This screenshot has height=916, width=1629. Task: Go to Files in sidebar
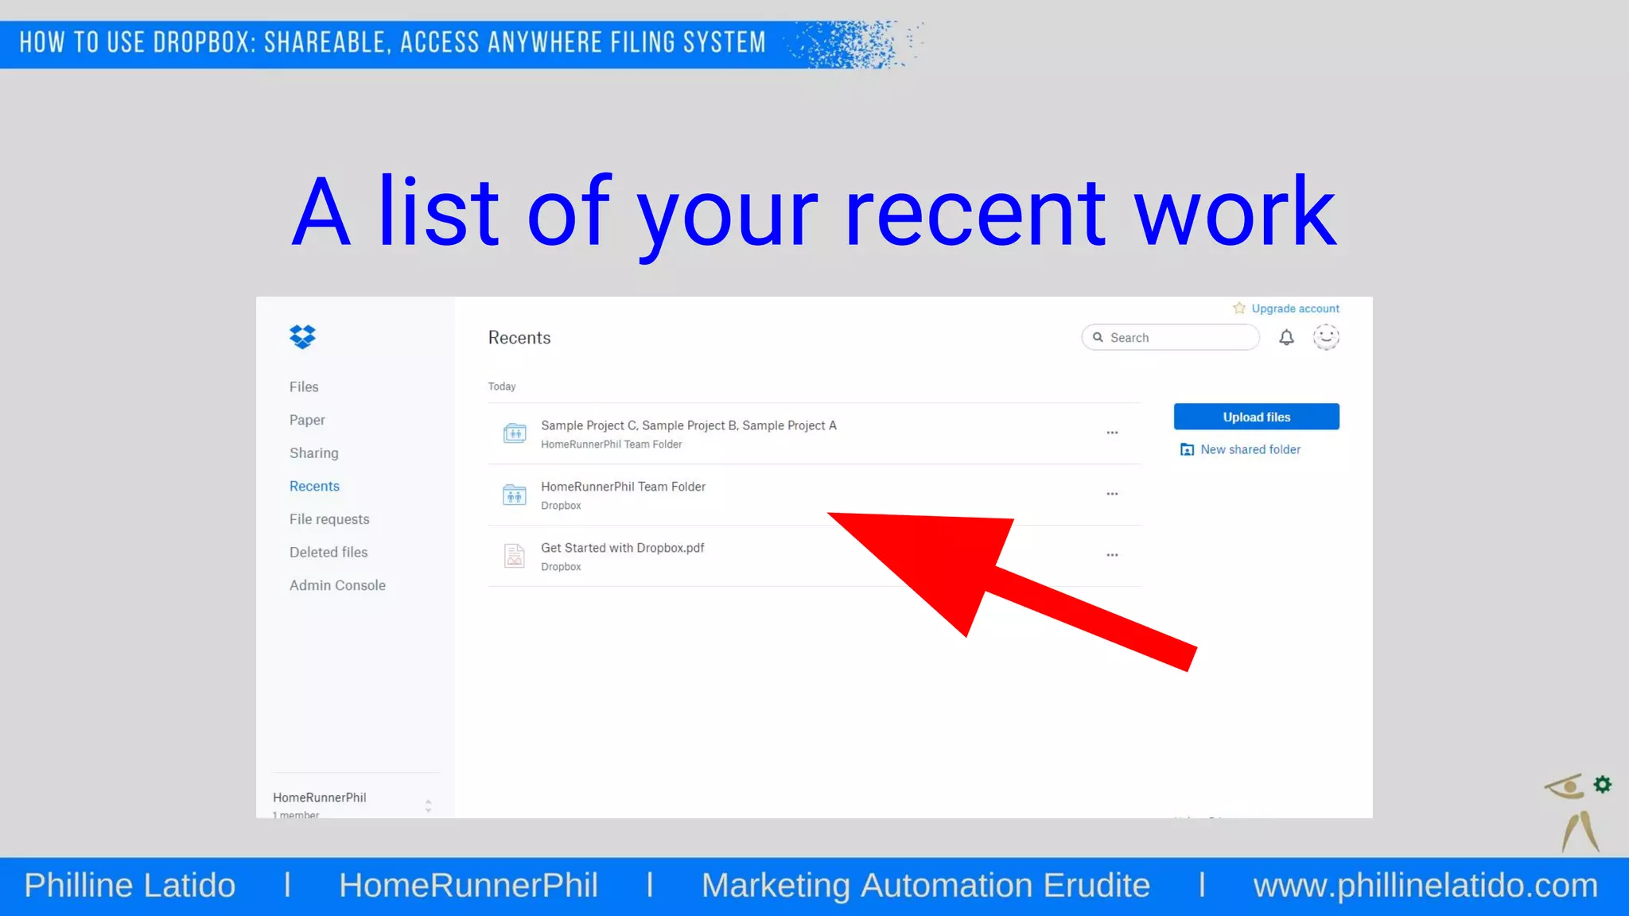pos(304,387)
